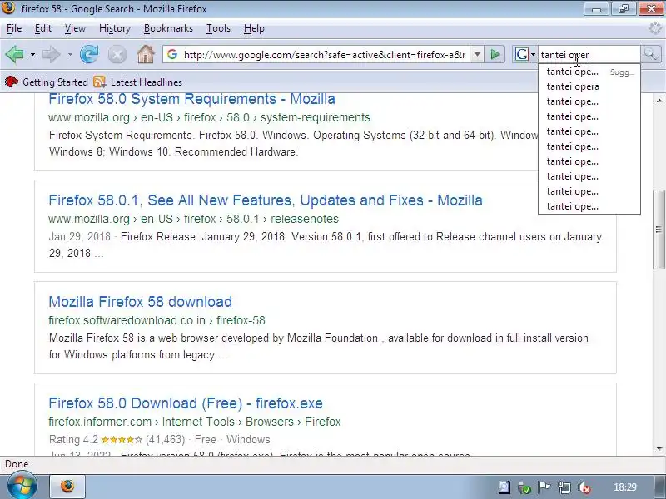The width and height of the screenshot is (666, 499).
Task: Click the 'Jan 29, 2018' date text
Action: click(79, 236)
